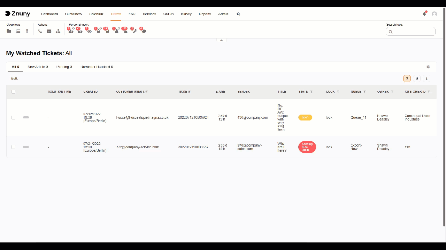Image resolution: width=446 pixels, height=250 pixels.
Task: Check the row for ticket 2022072110009657
Action: point(13,147)
